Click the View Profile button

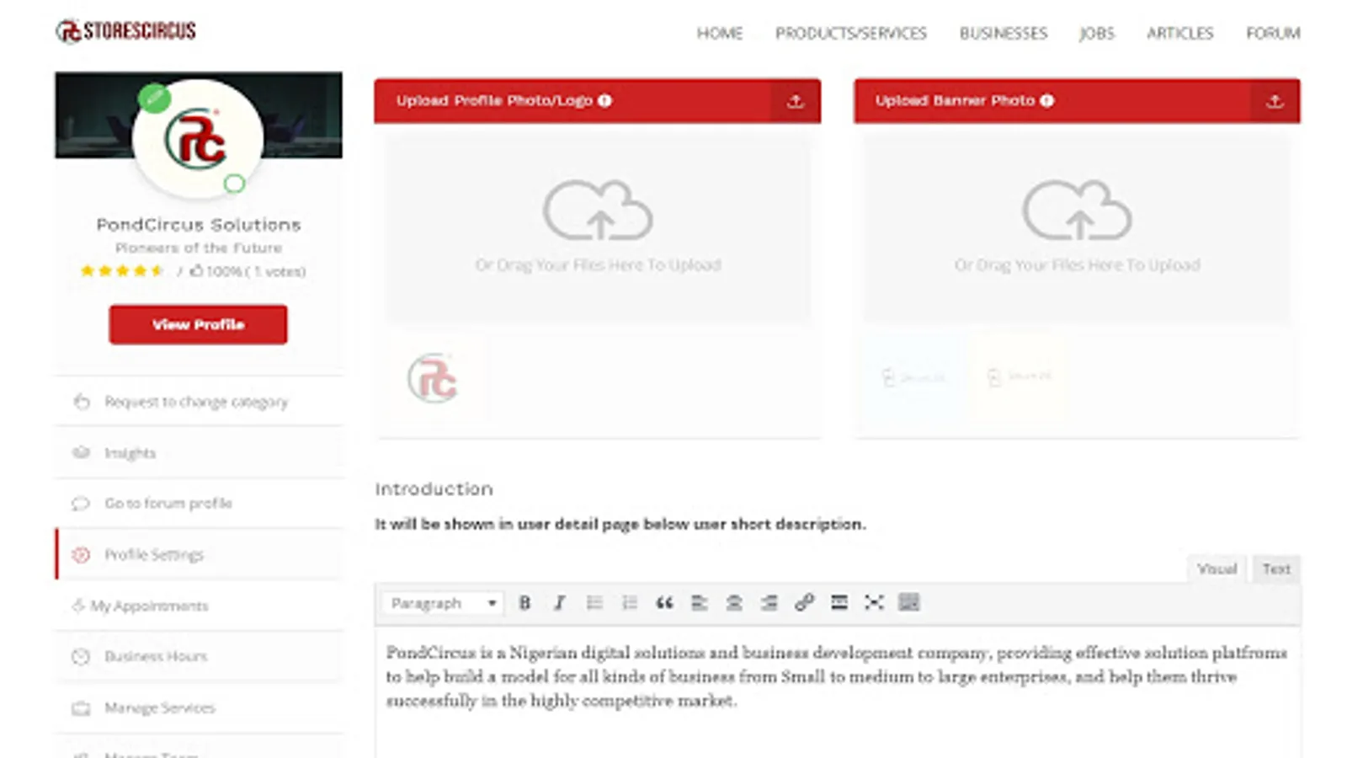198,324
